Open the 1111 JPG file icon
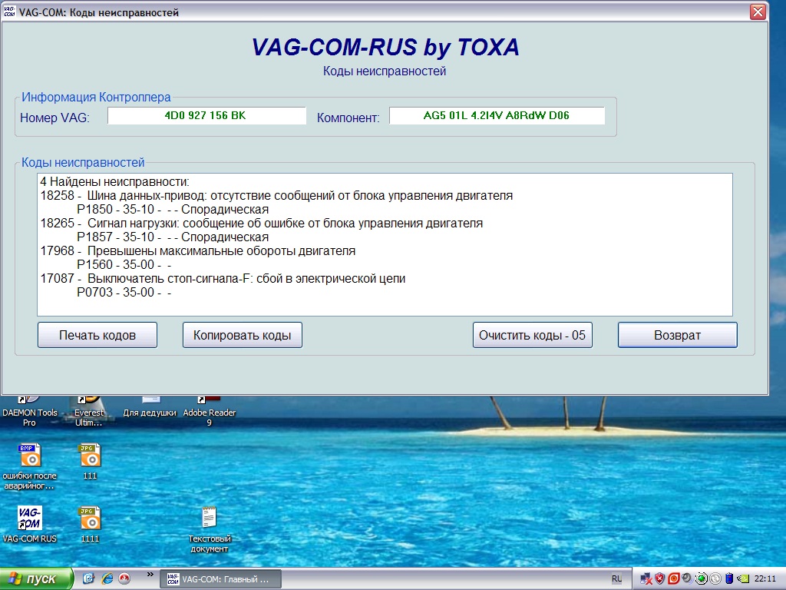Image resolution: width=786 pixels, height=590 pixels. (x=90, y=519)
